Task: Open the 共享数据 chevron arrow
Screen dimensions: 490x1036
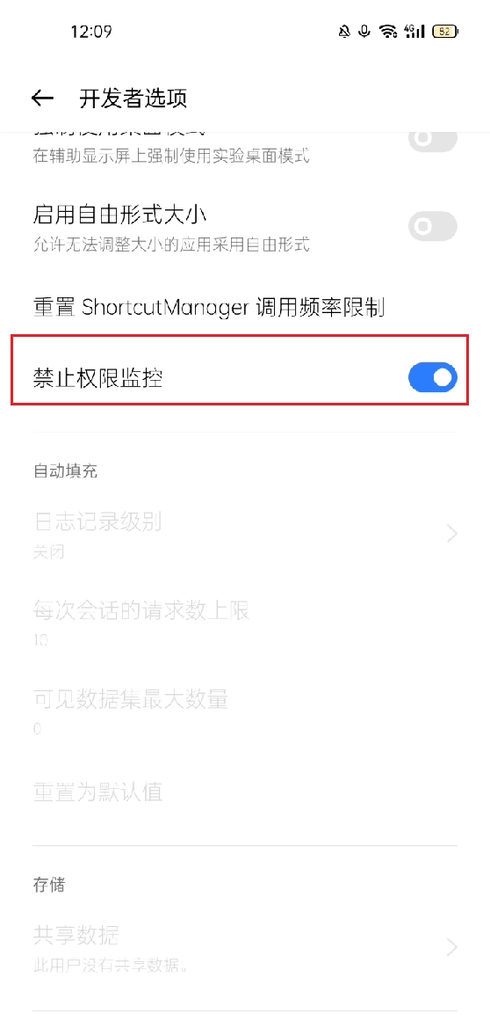Action: pyautogui.click(x=451, y=947)
